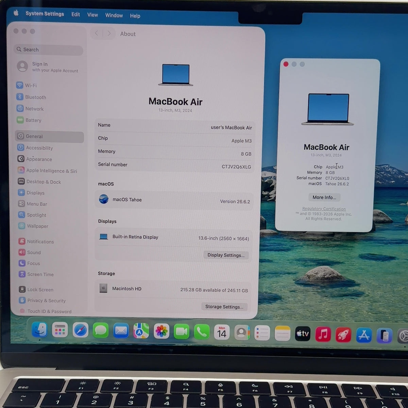Open Touch ID & Password settings
Viewport: 408px width, 408px height.
46,311
